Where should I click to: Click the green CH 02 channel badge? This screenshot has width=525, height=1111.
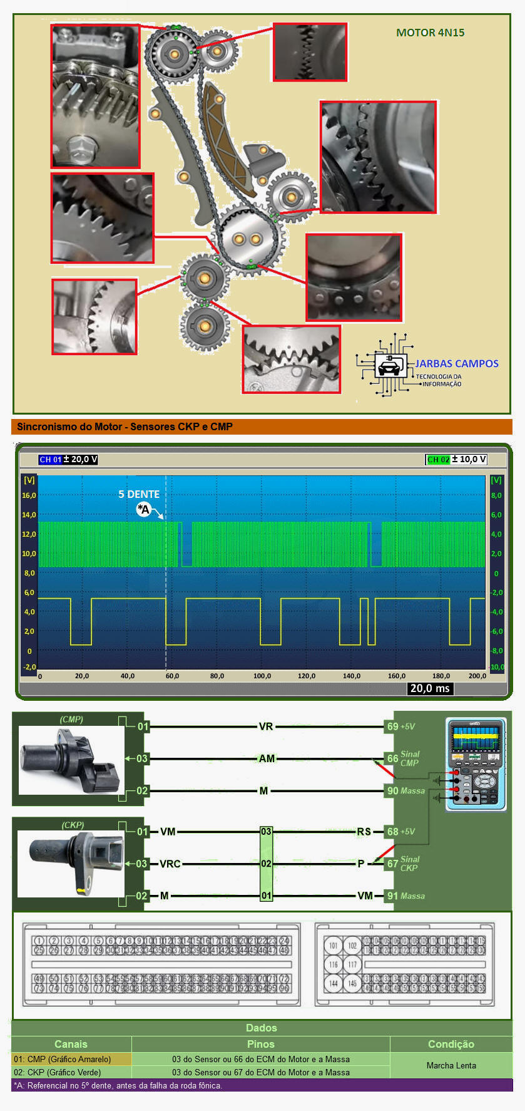[437, 460]
